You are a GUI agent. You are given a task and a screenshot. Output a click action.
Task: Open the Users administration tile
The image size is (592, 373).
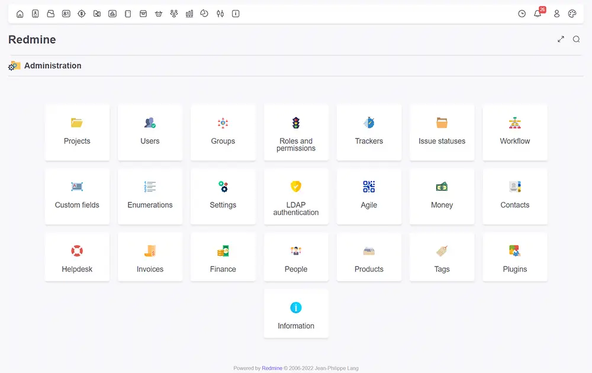click(150, 133)
